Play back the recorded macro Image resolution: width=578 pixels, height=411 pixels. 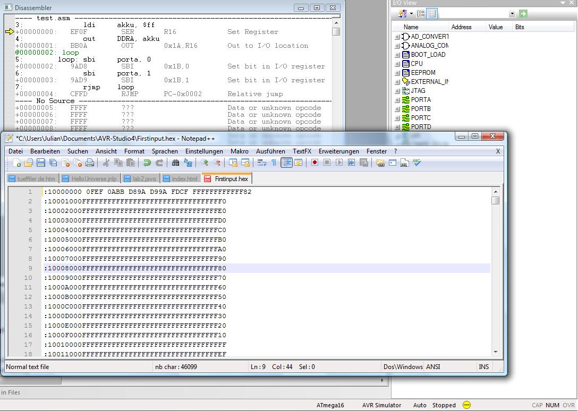[x=339, y=162]
